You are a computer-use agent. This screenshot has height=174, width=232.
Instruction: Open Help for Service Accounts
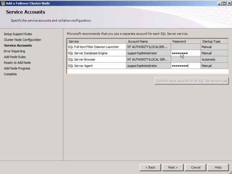point(218,167)
